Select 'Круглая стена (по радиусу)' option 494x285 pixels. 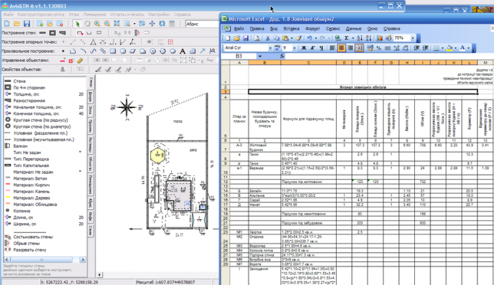pyautogui.click(x=42, y=120)
